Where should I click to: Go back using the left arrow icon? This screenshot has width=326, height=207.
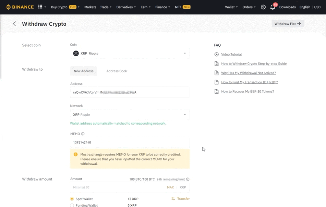pyautogui.click(x=14, y=24)
